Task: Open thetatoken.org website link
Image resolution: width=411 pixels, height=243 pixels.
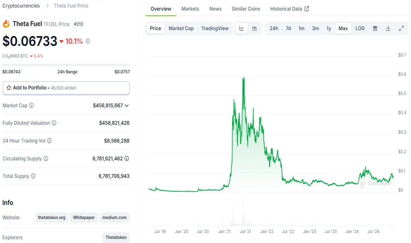Action: click(x=52, y=218)
